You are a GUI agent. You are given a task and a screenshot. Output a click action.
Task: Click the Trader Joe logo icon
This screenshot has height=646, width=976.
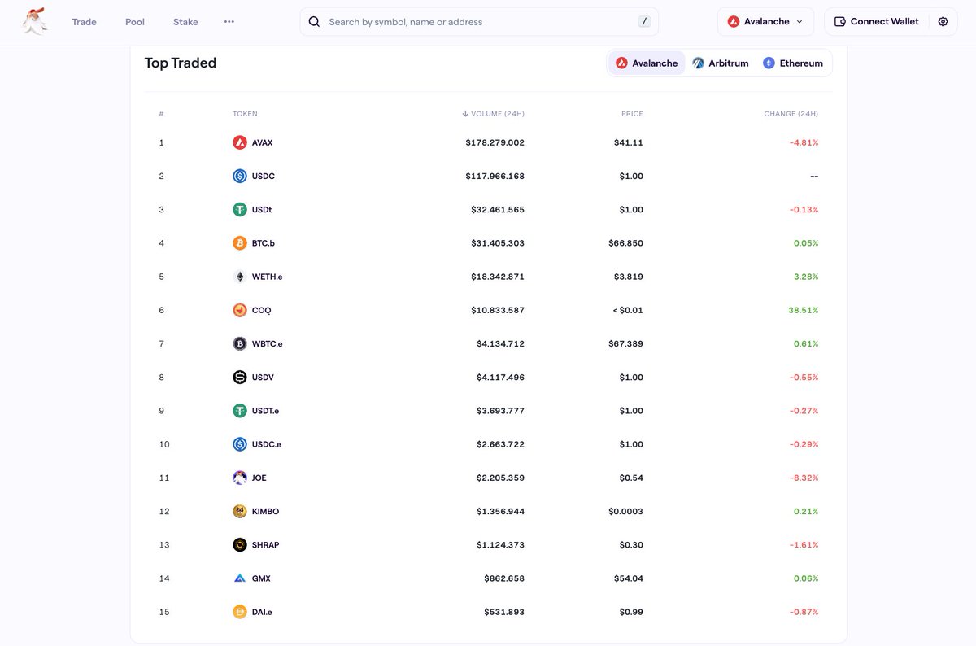pos(34,22)
